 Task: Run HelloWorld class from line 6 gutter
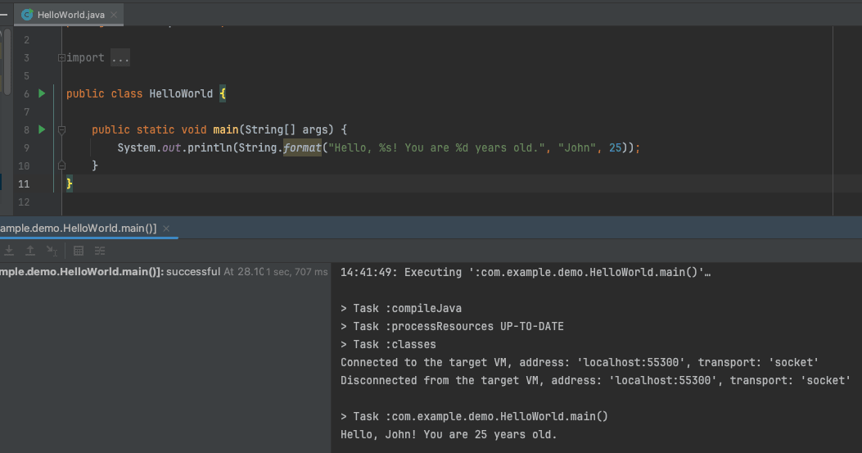42,93
